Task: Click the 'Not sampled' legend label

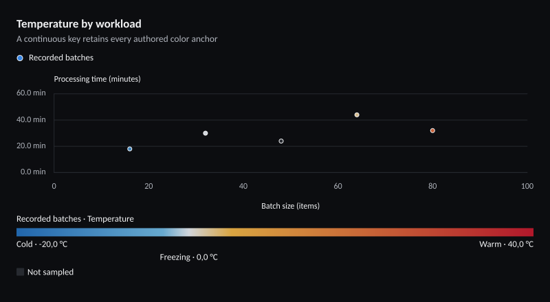Action: (50, 272)
